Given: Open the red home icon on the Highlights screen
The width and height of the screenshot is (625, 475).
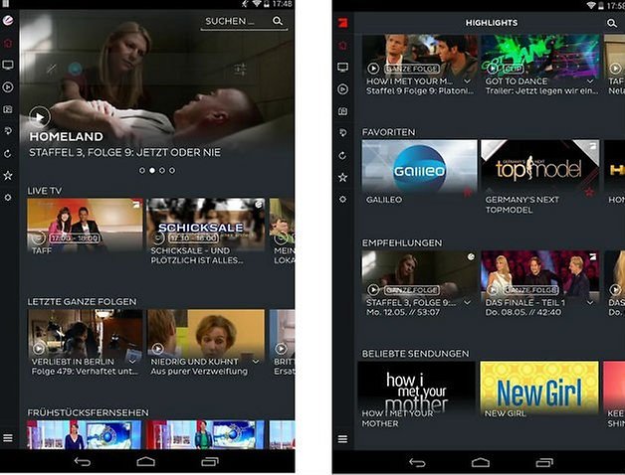Looking at the screenshot, I should click(x=342, y=46).
